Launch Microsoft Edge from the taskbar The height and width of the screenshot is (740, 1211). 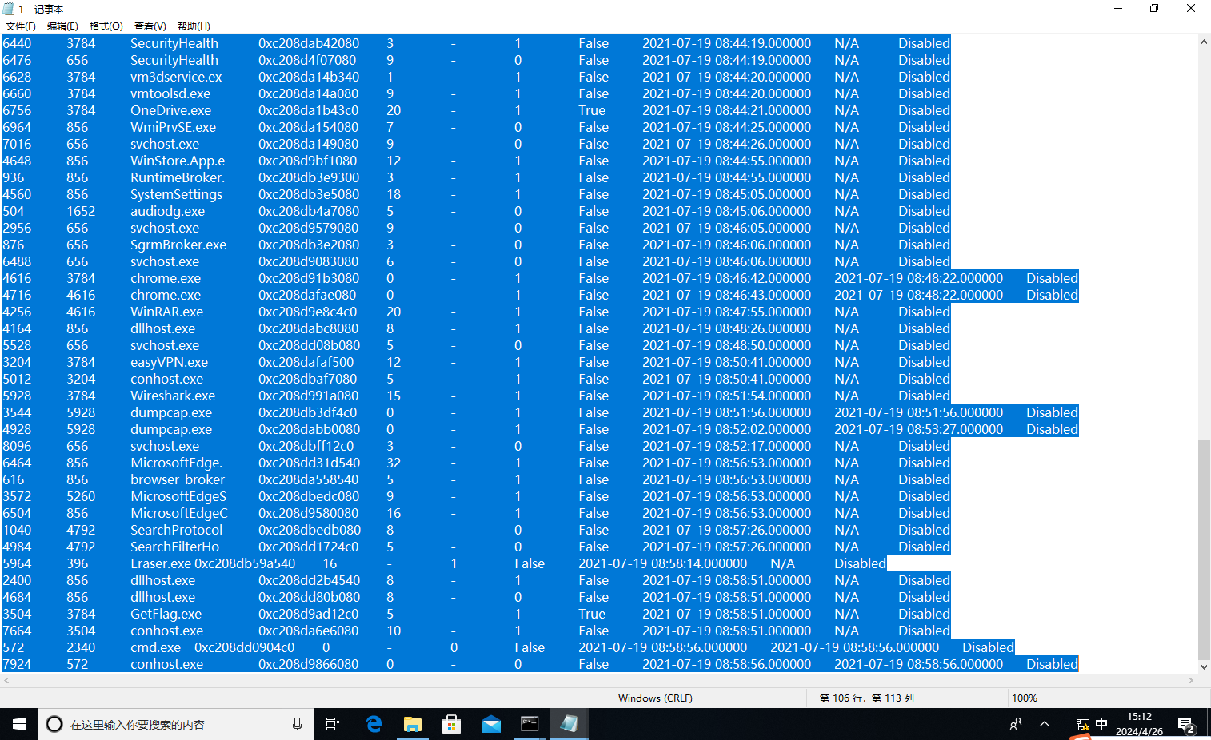tap(374, 724)
